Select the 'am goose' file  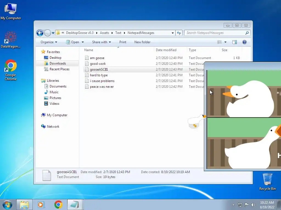(x=97, y=58)
